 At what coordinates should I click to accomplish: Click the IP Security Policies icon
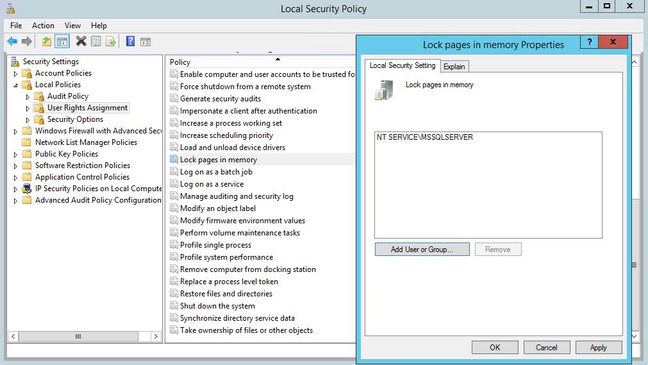click(27, 189)
